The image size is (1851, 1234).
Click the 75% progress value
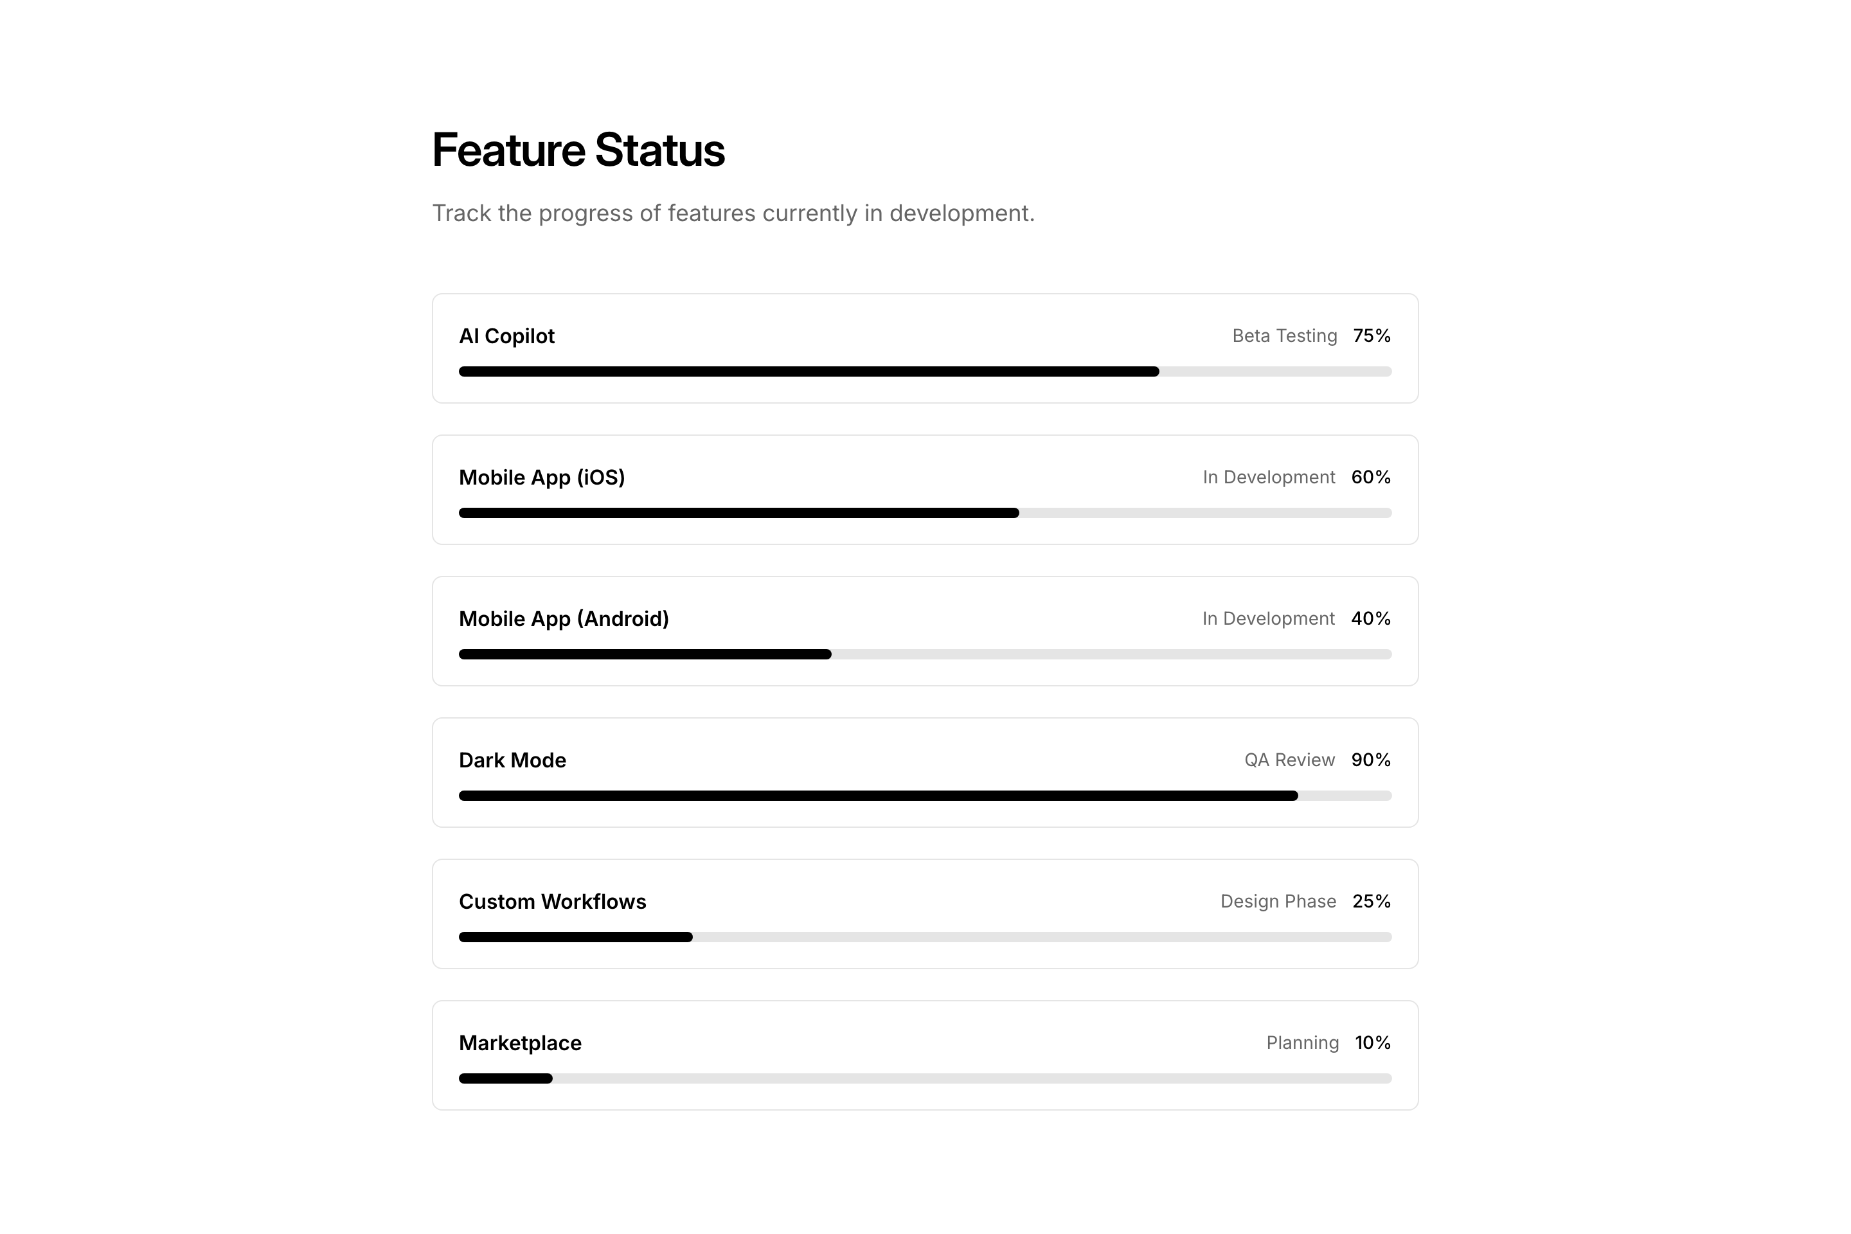1372,336
